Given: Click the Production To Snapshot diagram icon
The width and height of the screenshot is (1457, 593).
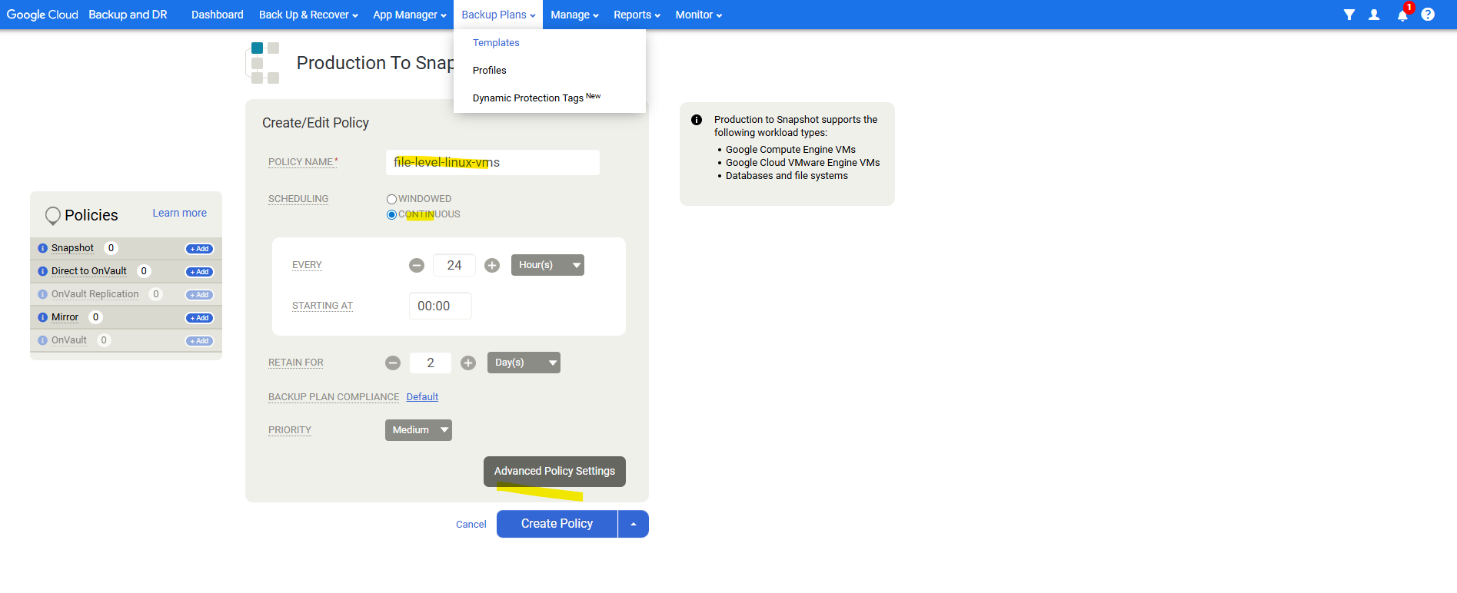Looking at the screenshot, I should (x=263, y=62).
